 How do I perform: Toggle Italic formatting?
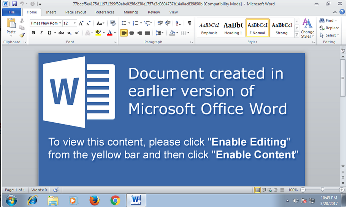[x=40, y=33]
